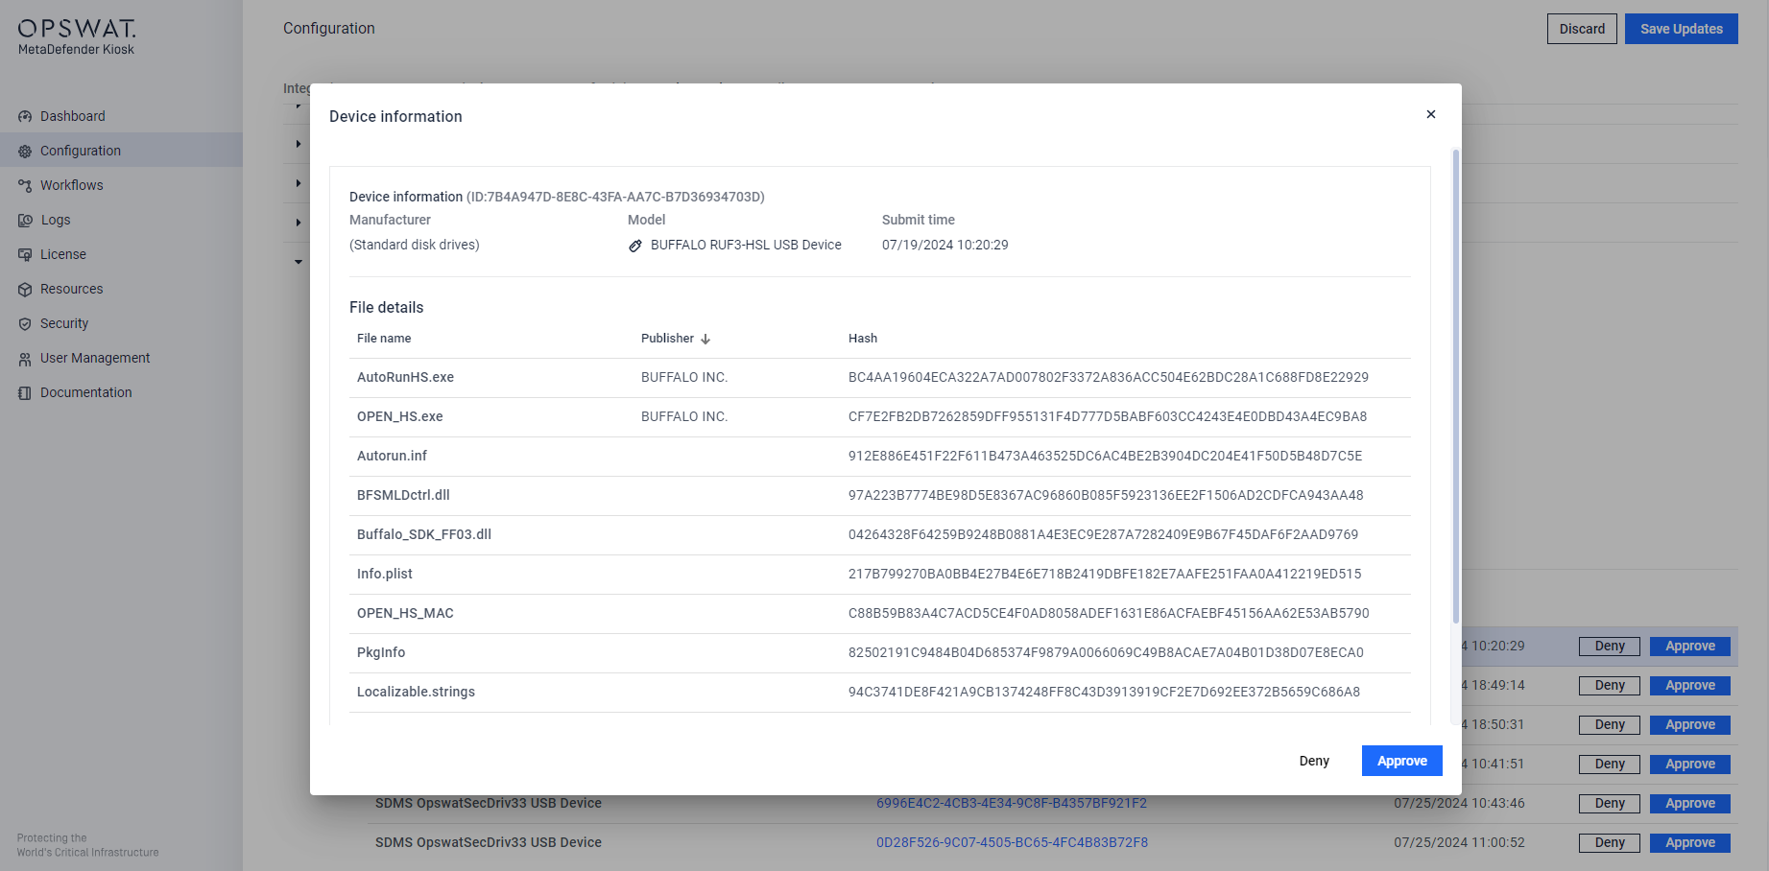Viewport: 1769px width, 871px height.
Task: Expand the second collapsed configuration section arrow
Action: coord(299,144)
